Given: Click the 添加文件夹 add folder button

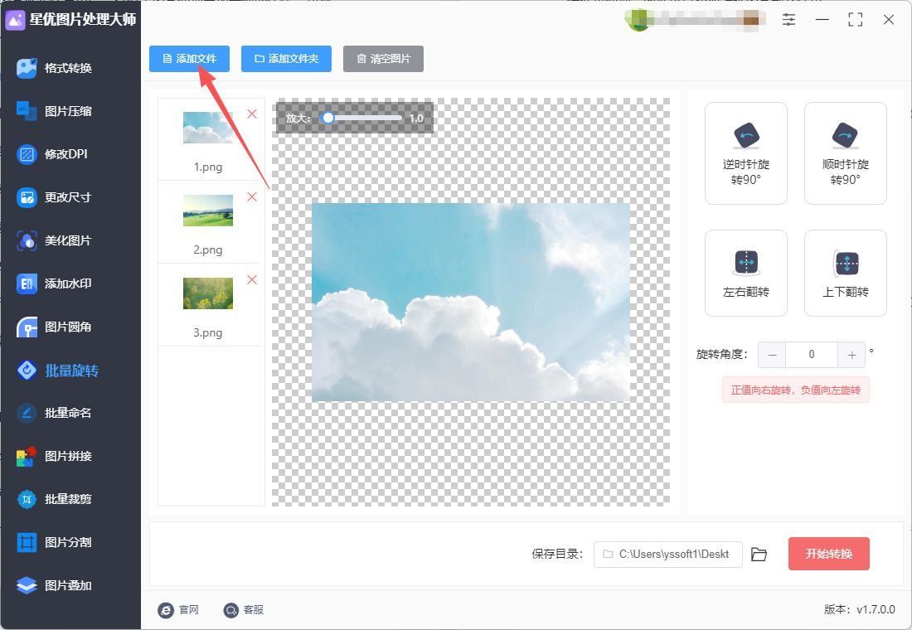Looking at the screenshot, I should [286, 59].
